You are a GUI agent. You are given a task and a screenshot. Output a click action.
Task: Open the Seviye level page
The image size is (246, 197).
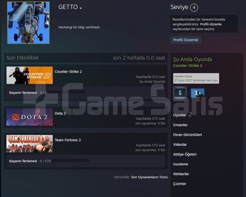click(x=179, y=7)
